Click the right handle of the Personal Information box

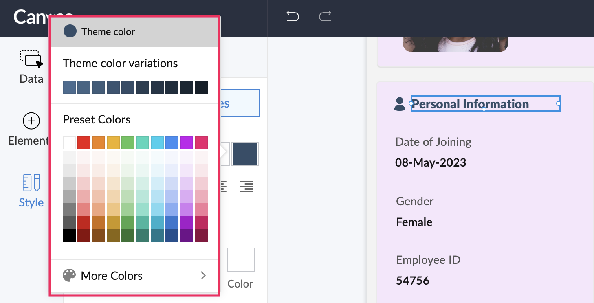(x=559, y=104)
